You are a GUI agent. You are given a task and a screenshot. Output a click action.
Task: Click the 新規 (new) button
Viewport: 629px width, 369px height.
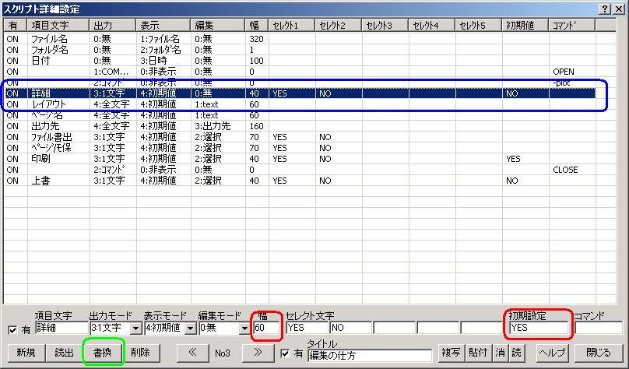point(25,352)
